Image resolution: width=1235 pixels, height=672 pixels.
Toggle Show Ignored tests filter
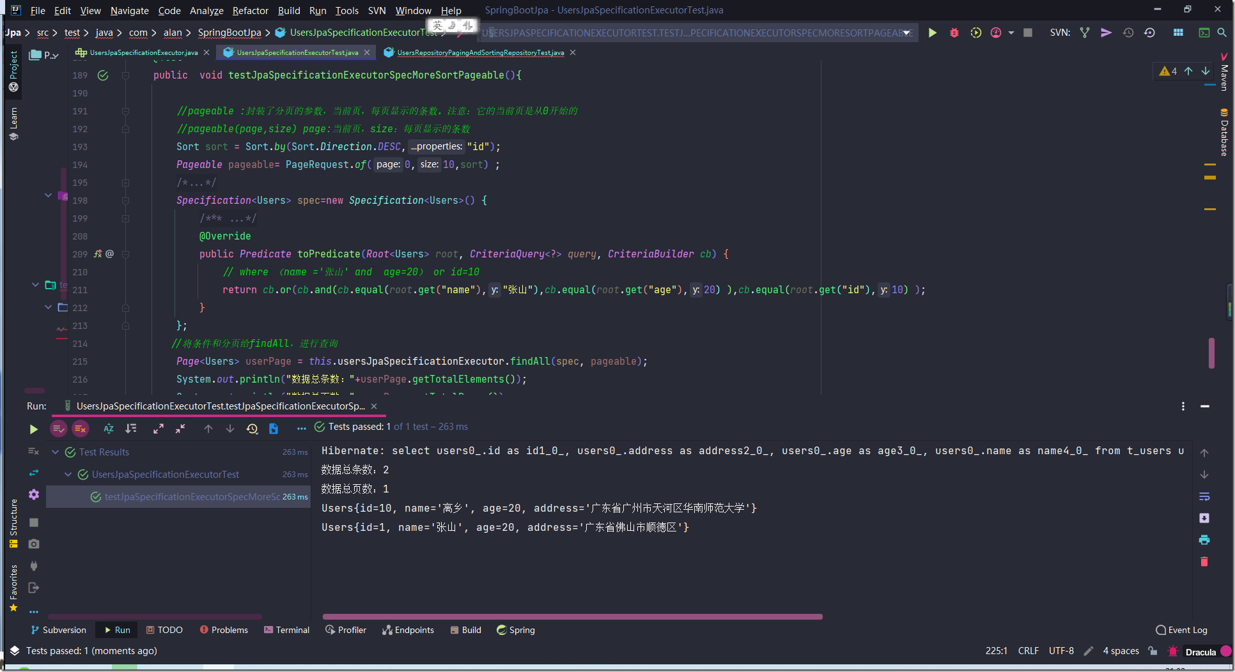[80, 429]
